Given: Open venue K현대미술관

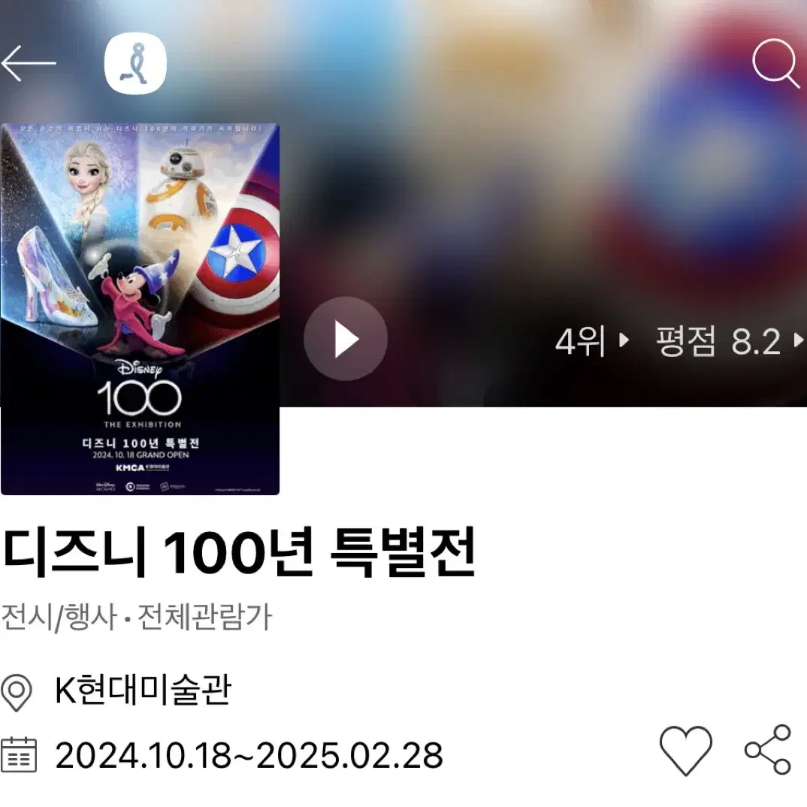Looking at the screenshot, I should [143, 691].
